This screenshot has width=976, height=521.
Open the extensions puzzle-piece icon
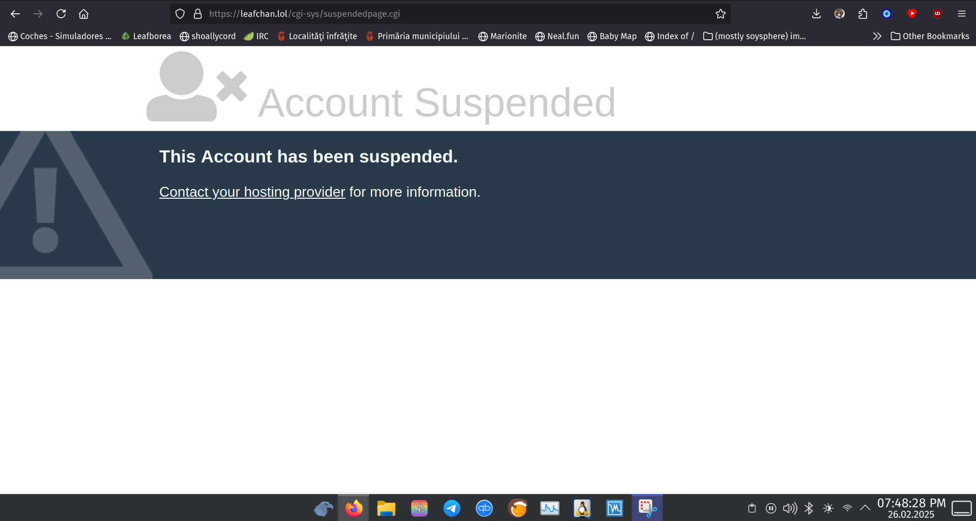pos(863,14)
